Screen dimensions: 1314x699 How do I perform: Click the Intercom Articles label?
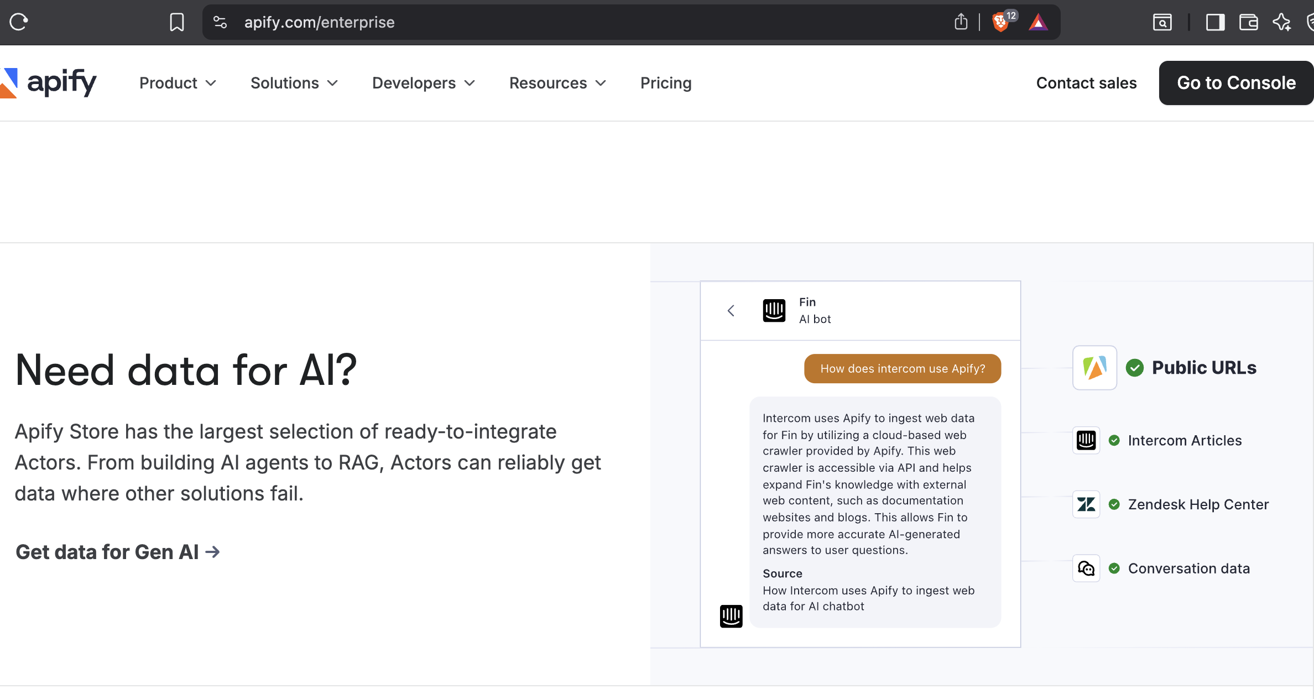coord(1185,441)
